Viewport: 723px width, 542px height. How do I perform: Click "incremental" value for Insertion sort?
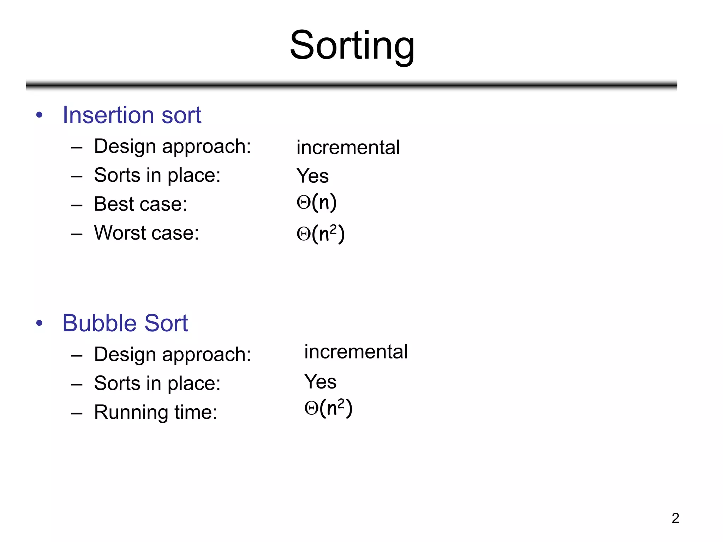pos(348,147)
